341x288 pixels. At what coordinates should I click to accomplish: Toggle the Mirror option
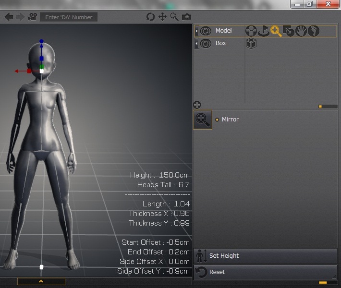pos(217,120)
